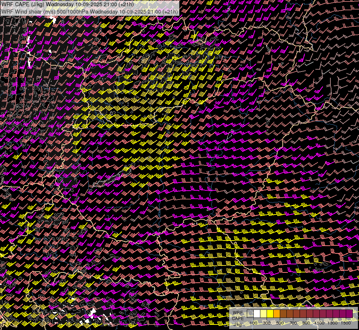Click the 100 label on the CAPE legend
Screen dimensions: 359x330
click(253, 323)
